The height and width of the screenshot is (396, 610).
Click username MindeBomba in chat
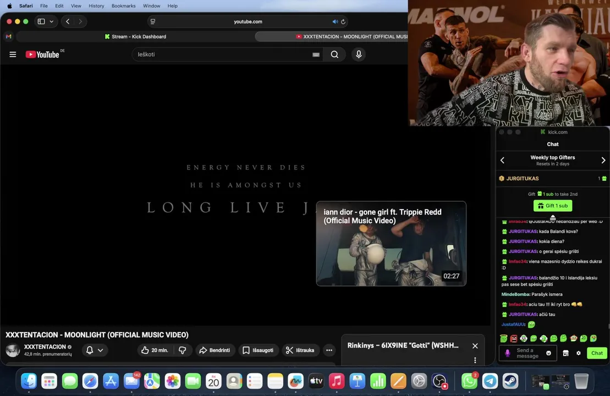coord(515,294)
